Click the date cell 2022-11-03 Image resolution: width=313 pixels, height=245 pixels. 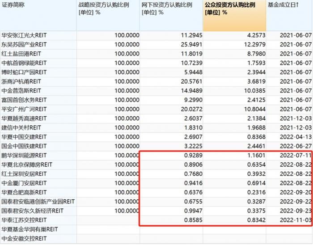pyautogui.click(x=296, y=220)
